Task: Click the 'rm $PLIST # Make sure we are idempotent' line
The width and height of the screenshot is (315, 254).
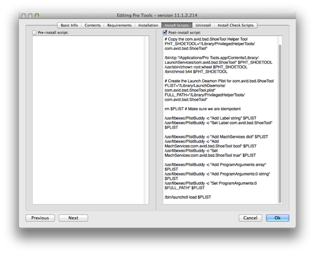Action: [x=203, y=109]
